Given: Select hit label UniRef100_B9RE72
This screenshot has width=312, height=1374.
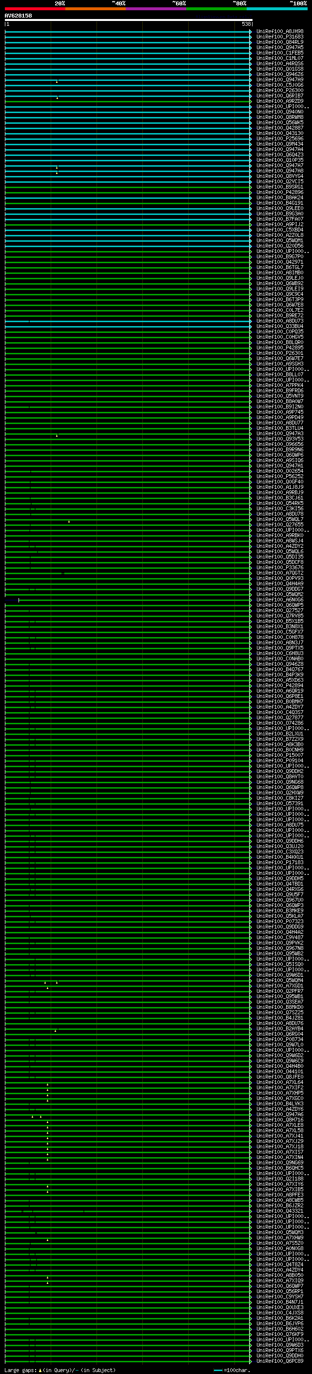Looking at the screenshot, I should click(280, 315).
